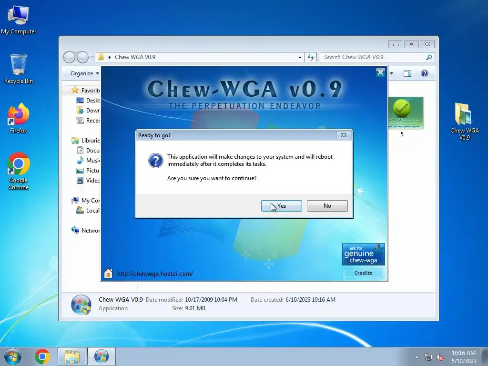The image size is (488, 366).
Task: Click the muted volume tray icon
Action: [440, 357]
